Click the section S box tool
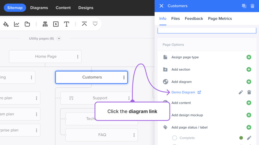259x145 pixels. pos(56,24)
